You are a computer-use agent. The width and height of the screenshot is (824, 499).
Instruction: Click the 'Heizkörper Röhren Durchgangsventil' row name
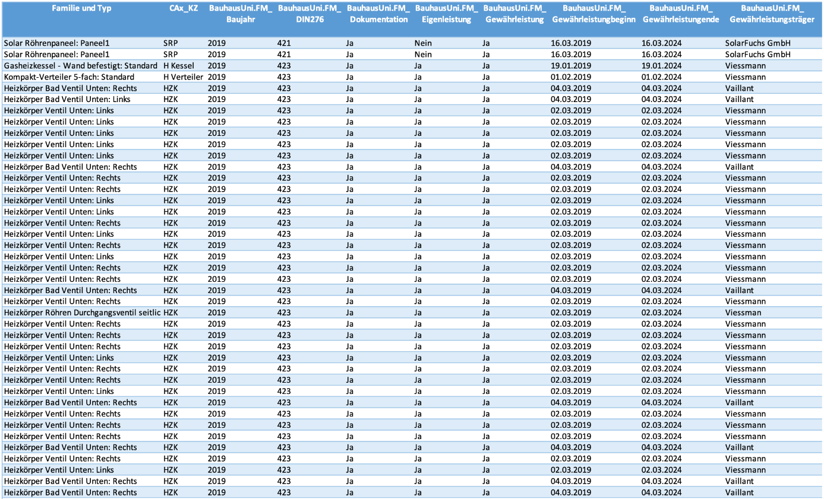tap(82, 313)
